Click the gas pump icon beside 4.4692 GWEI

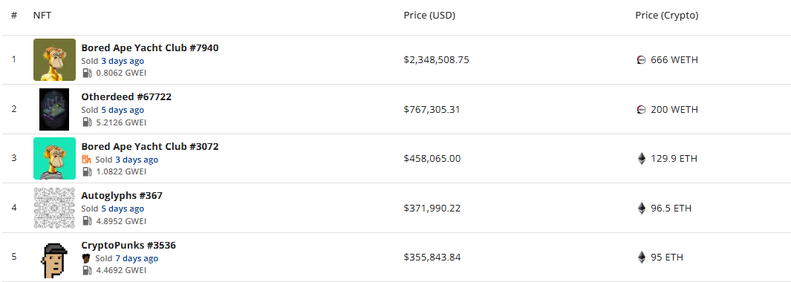pyautogui.click(x=87, y=270)
